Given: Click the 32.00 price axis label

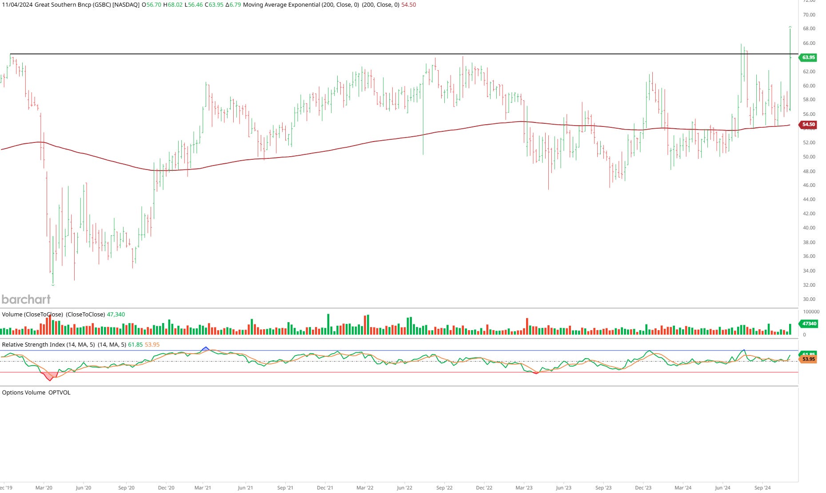Looking at the screenshot, I should (x=809, y=285).
